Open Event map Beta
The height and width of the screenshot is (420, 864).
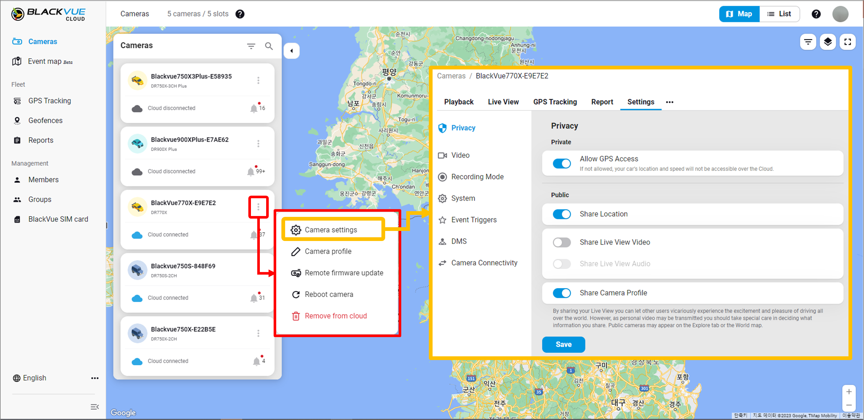[42, 61]
